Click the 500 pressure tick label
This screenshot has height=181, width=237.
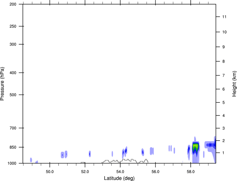13,95
